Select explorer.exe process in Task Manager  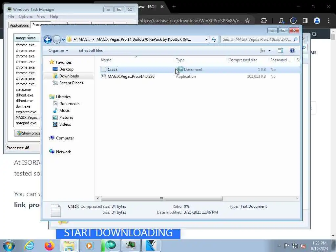pos(26,112)
